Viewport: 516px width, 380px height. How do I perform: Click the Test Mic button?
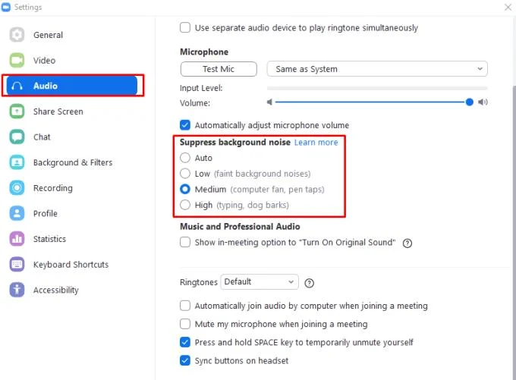pos(219,69)
